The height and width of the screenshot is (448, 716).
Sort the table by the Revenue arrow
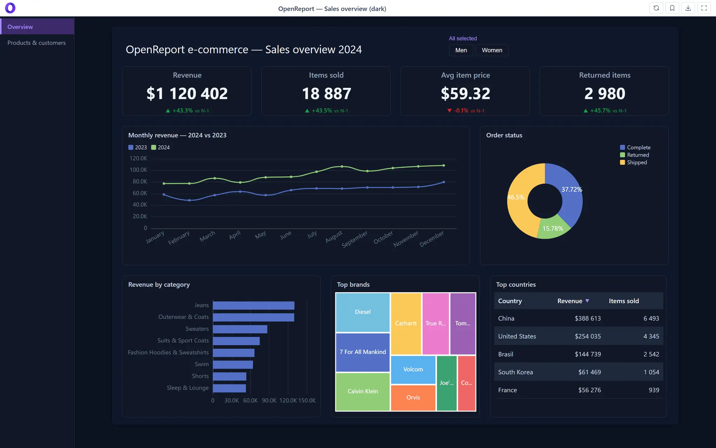point(587,301)
